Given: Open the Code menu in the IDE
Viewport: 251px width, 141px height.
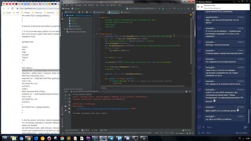Looking at the screenshot, I should click(x=85, y=5).
